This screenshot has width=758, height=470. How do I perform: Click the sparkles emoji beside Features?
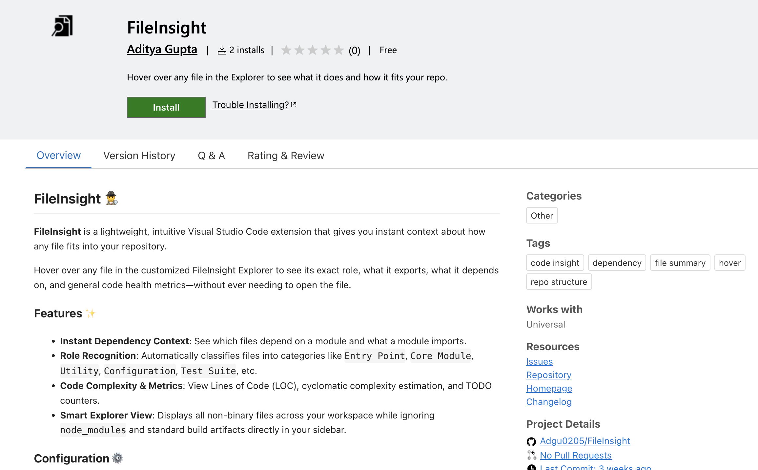click(x=91, y=313)
